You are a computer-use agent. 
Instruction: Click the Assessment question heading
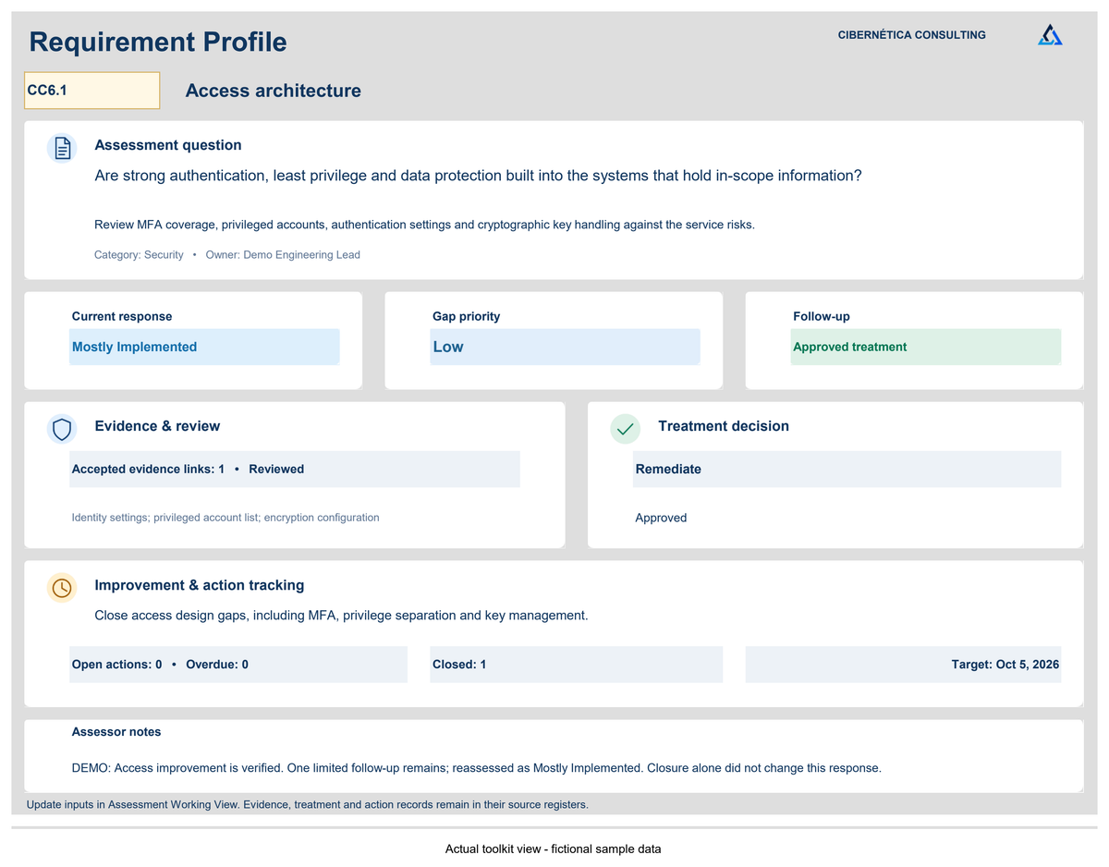click(x=168, y=145)
